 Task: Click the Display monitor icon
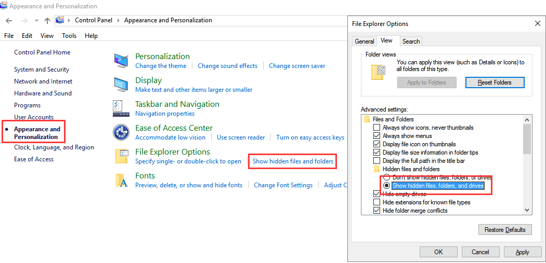[121, 85]
